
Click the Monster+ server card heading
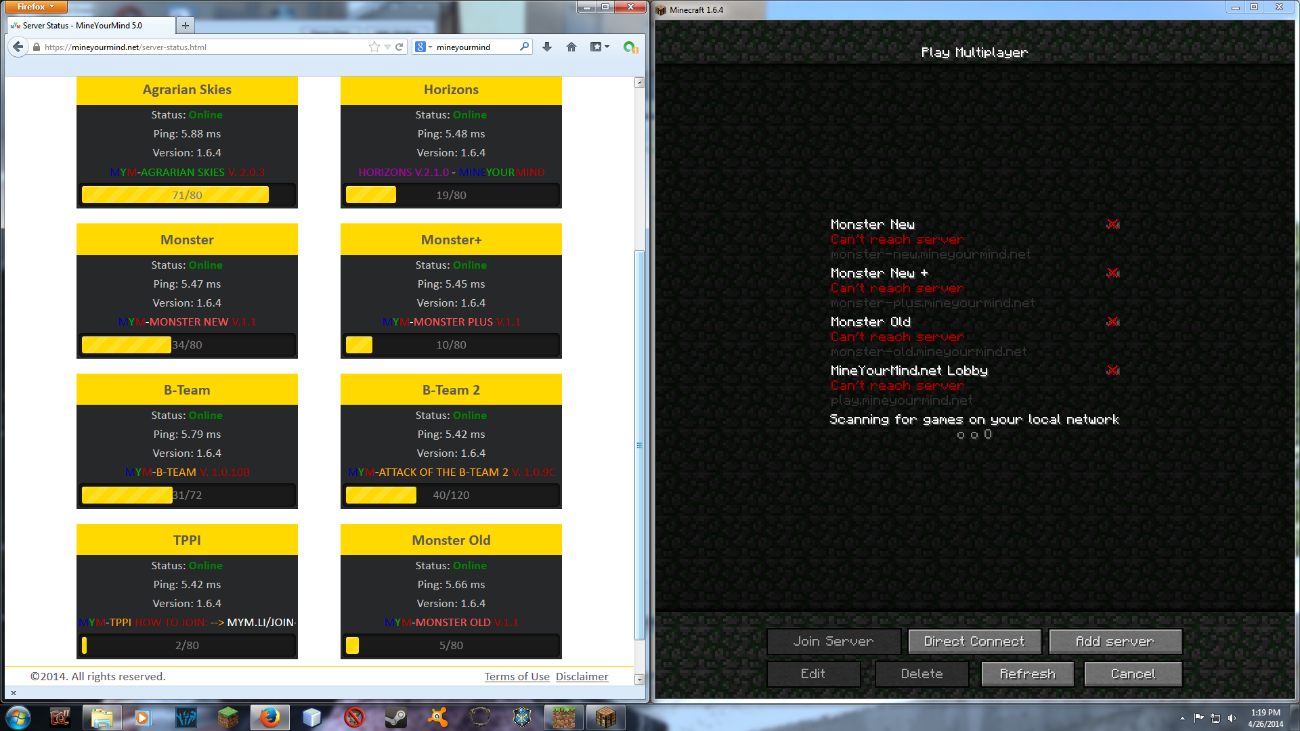pos(451,240)
